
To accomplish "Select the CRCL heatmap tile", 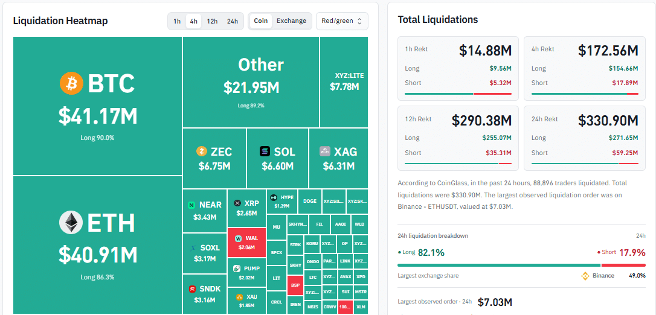I will pos(276,302).
